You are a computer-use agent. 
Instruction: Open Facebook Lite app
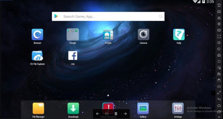coord(73,56)
